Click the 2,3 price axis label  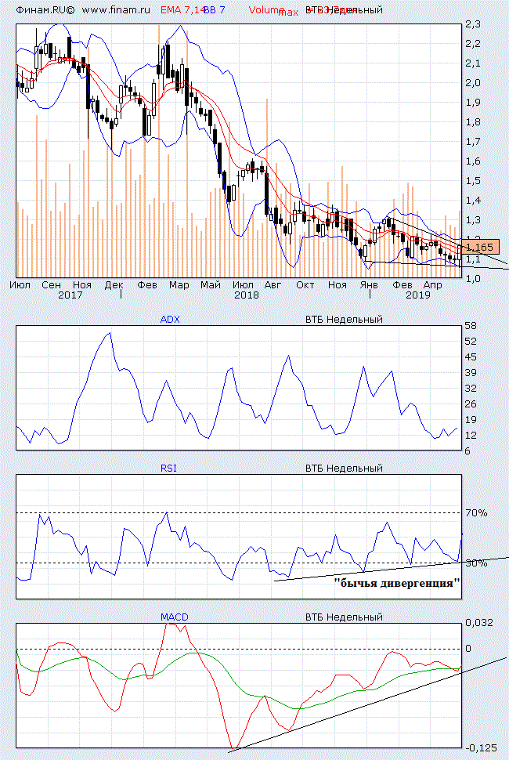click(473, 24)
